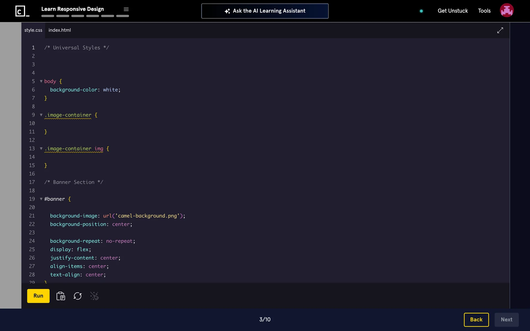This screenshot has width=530, height=331.
Task: Ask the AI Learning Assistant
Action: point(265,11)
